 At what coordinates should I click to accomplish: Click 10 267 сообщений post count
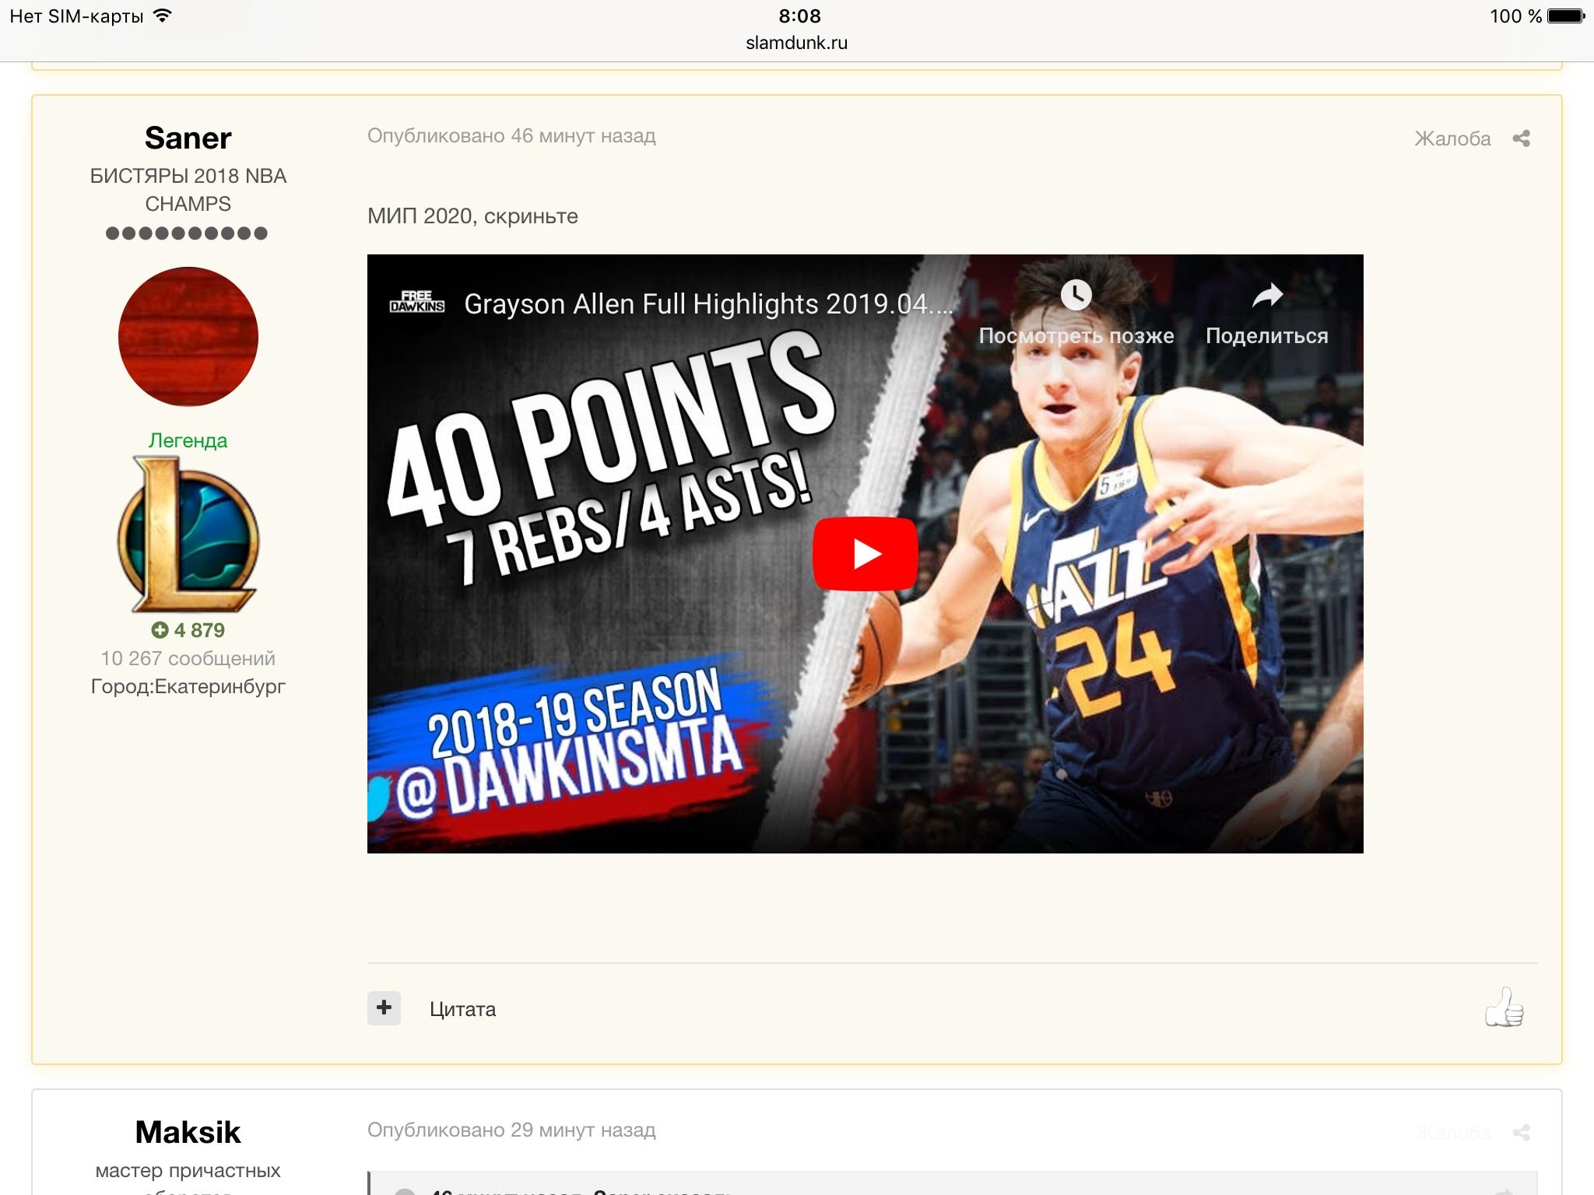click(188, 658)
